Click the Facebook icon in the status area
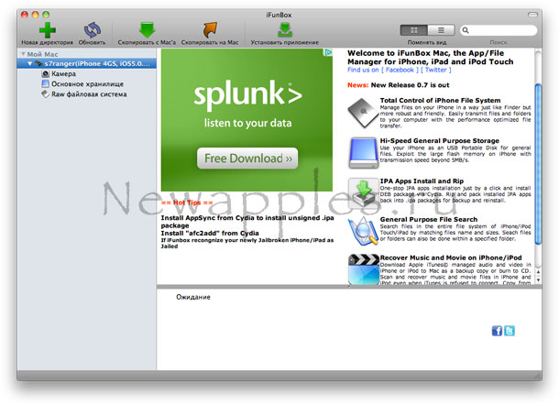 pos(498,331)
